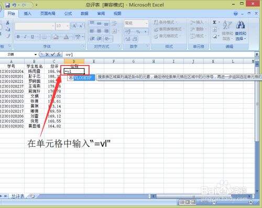
Task: Switch to the 数据 ribbon tab
Action: click(x=84, y=14)
